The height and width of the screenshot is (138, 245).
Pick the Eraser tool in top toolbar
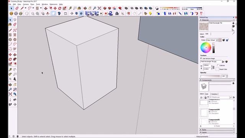tap(17, 8)
